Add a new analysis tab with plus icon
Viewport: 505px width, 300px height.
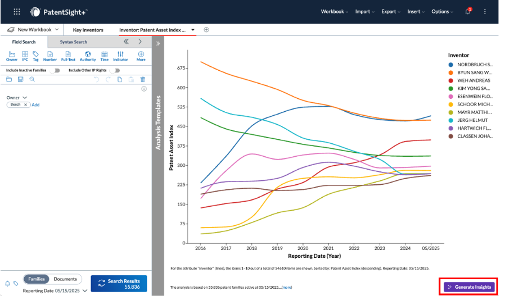[206, 30]
